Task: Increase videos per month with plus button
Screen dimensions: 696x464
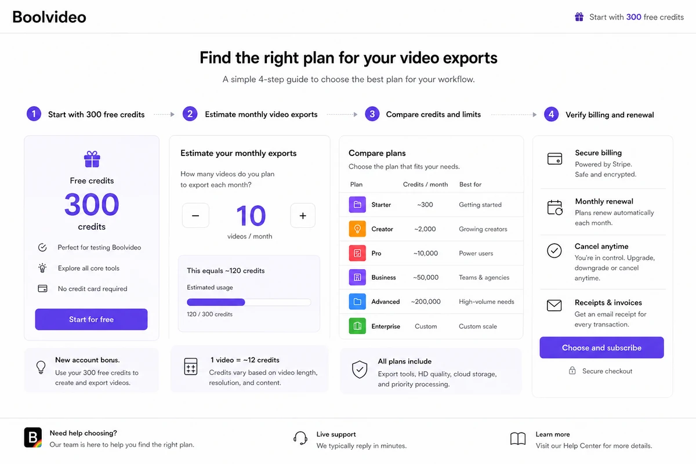Action: point(303,216)
